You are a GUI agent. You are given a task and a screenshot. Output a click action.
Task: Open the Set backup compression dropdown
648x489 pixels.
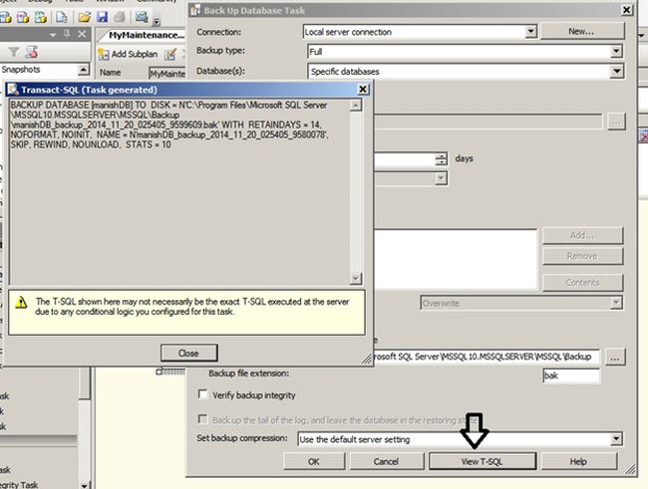(616, 438)
